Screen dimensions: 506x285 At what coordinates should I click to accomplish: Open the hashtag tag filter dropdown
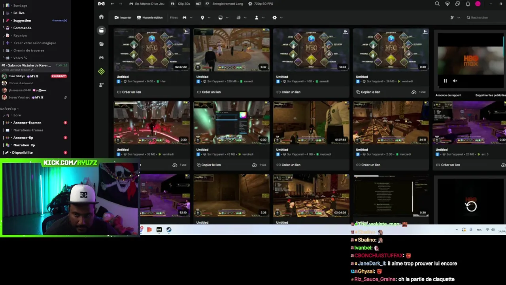[242, 17]
